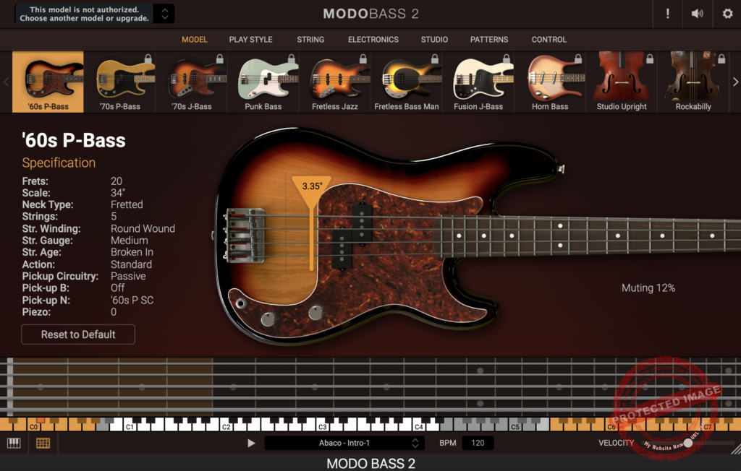Screen dimensions: 741x471
Task: Open the PATTERNS tab
Action: 489,40
